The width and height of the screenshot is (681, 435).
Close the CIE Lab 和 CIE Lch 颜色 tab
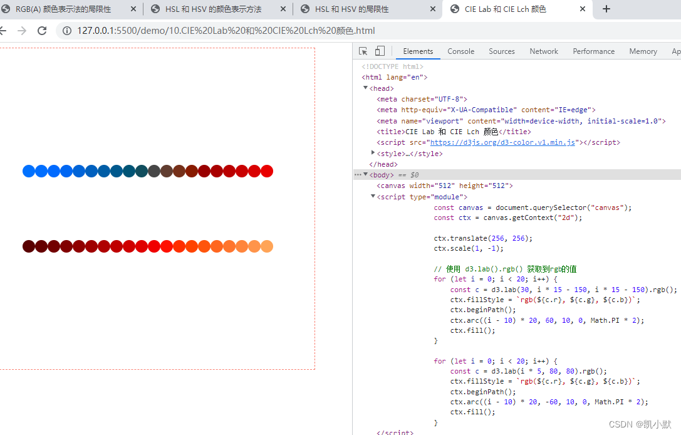pyautogui.click(x=583, y=9)
